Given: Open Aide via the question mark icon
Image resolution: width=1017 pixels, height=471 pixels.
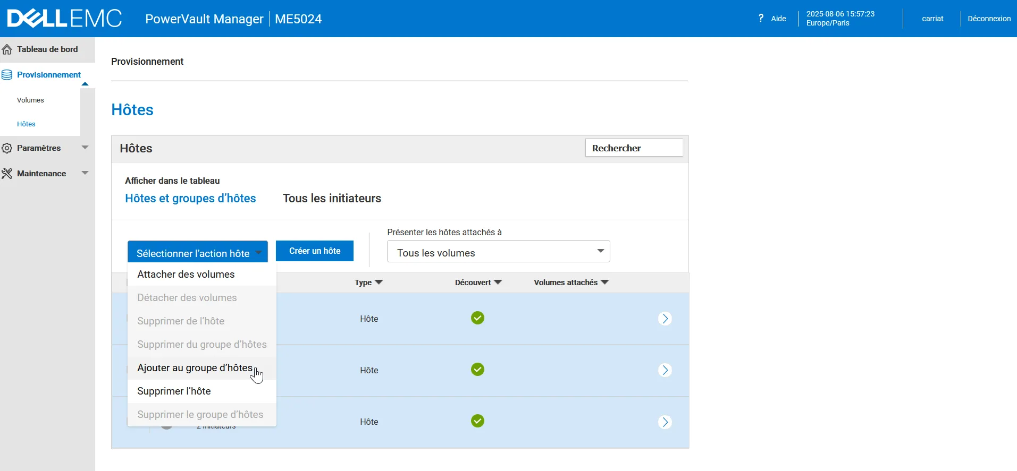Looking at the screenshot, I should pyautogui.click(x=761, y=19).
